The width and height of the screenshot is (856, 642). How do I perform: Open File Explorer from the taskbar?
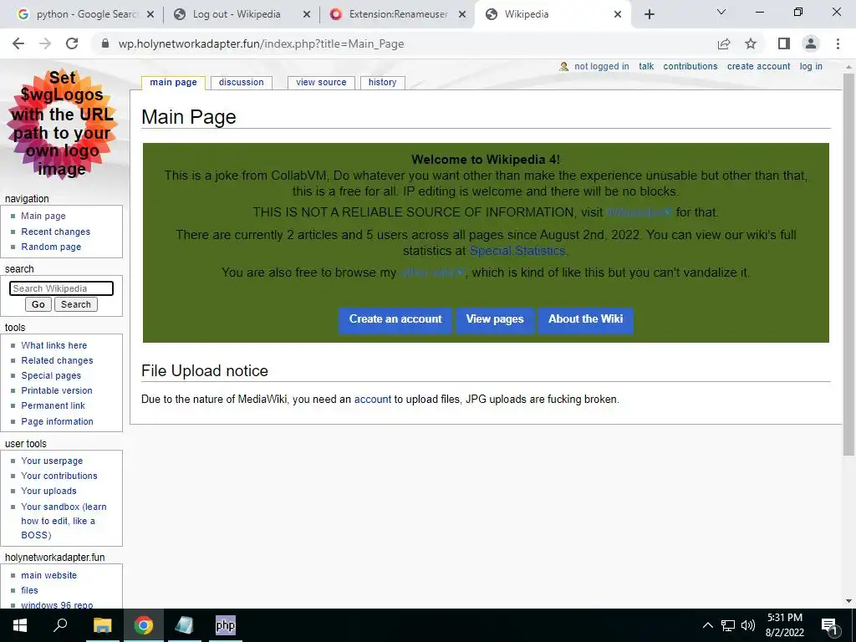tap(102, 625)
